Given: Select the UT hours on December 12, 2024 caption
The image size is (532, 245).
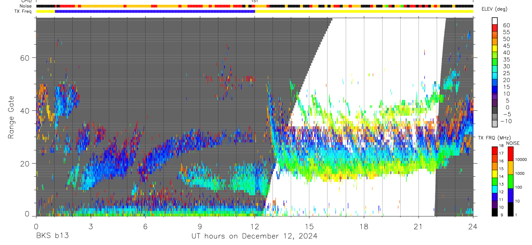Looking at the screenshot, I should click(x=254, y=236).
